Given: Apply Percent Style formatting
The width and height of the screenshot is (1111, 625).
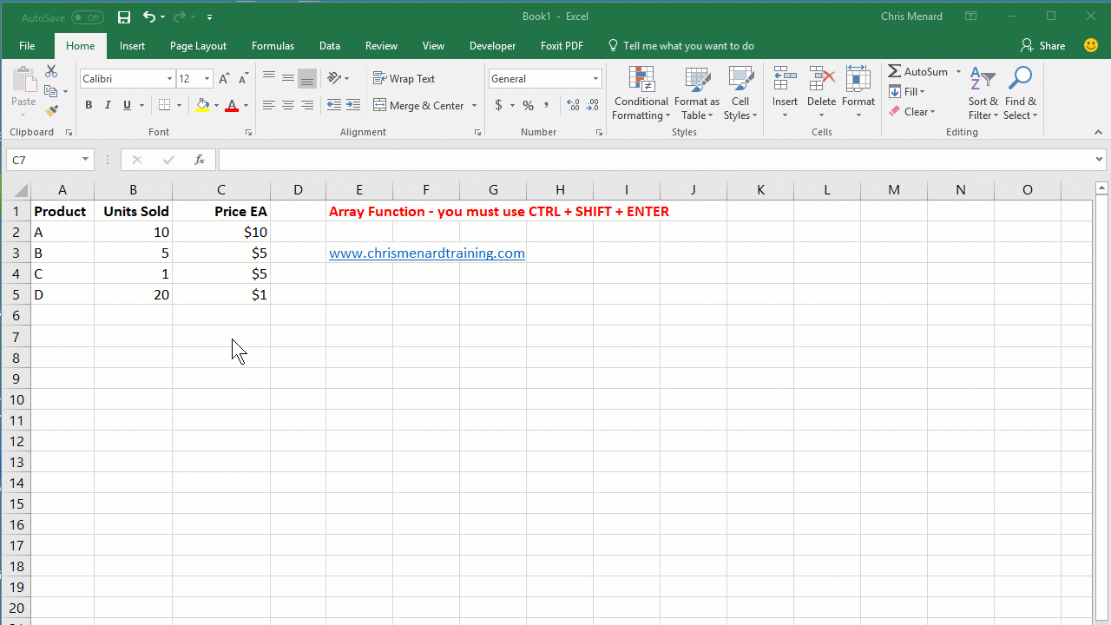Looking at the screenshot, I should pyautogui.click(x=528, y=106).
